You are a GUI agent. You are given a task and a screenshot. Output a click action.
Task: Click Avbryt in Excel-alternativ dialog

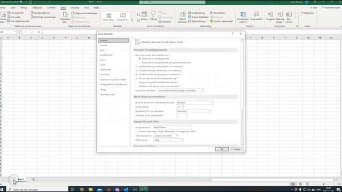coord(237,149)
